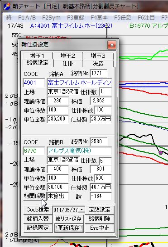This screenshot has width=168, height=247.
Task: Click the アルプス電気(株) name field
Action: (x=79, y=151)
